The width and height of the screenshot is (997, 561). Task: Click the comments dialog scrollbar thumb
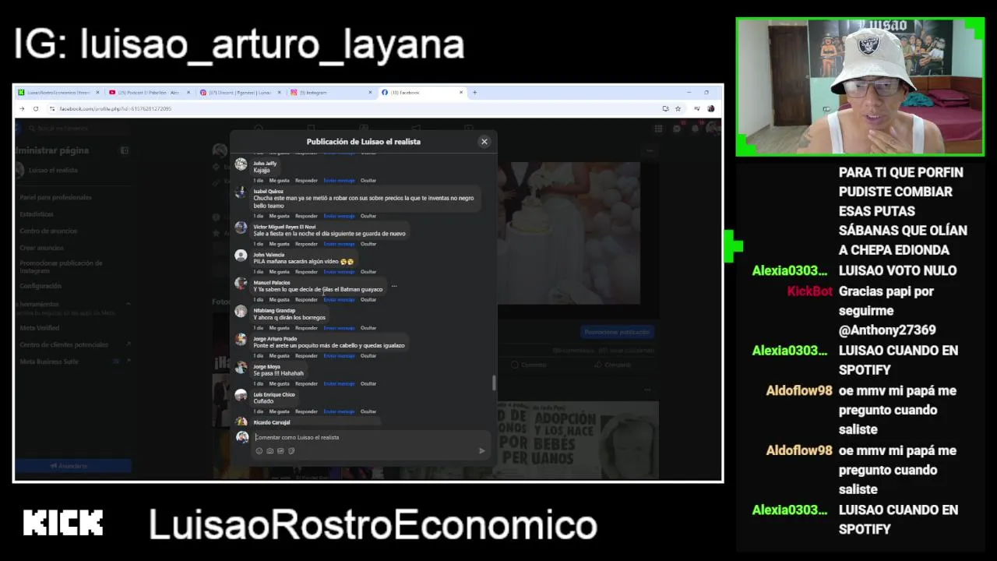[x=494, y=383]
